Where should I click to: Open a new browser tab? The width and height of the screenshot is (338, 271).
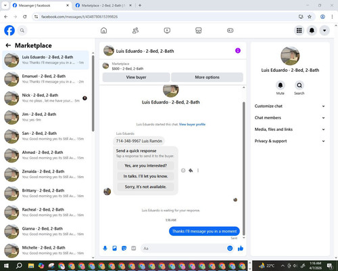[x=140, y=5]
